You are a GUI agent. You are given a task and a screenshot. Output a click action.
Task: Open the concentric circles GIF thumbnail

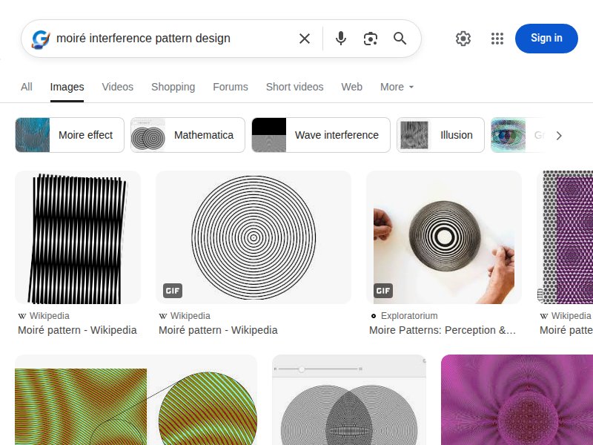coord(253,236)
